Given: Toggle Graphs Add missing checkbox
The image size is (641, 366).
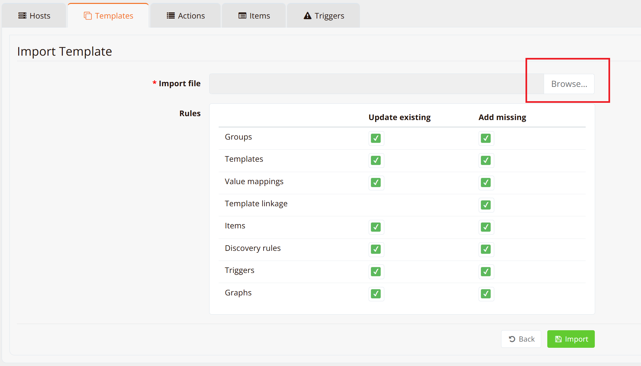Looking at the screenshot, I should [486, 294].
